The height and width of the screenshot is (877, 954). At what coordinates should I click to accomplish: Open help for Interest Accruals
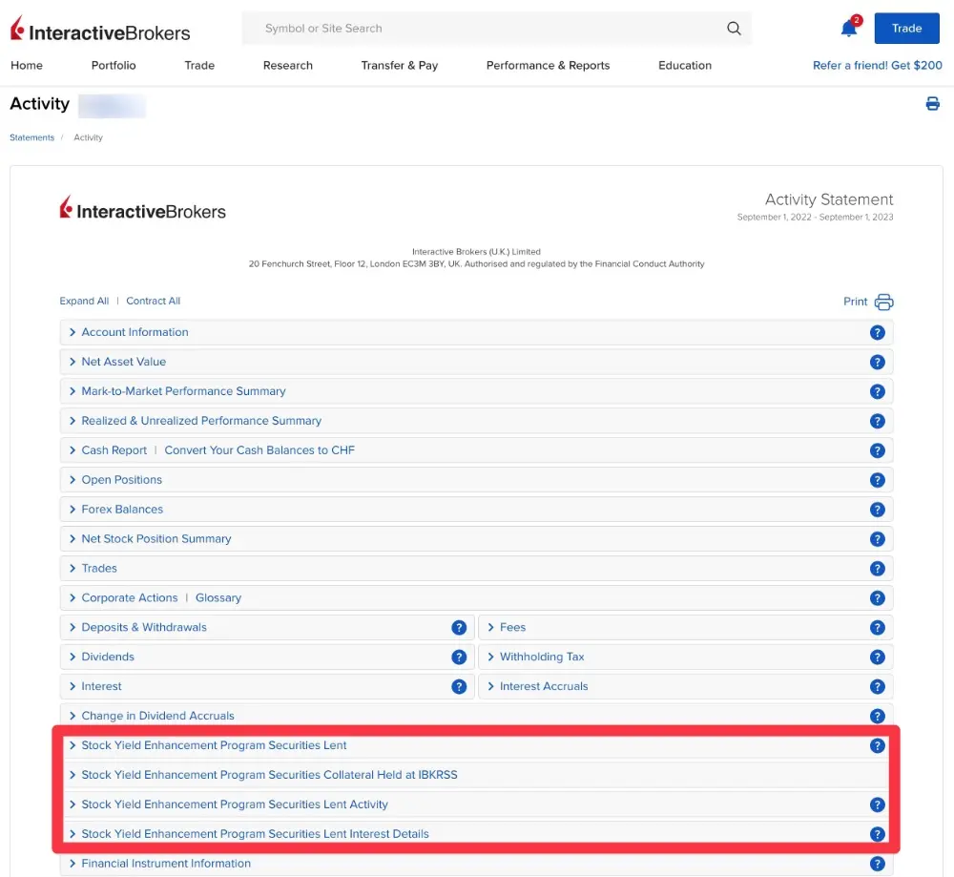coord(877,686)
